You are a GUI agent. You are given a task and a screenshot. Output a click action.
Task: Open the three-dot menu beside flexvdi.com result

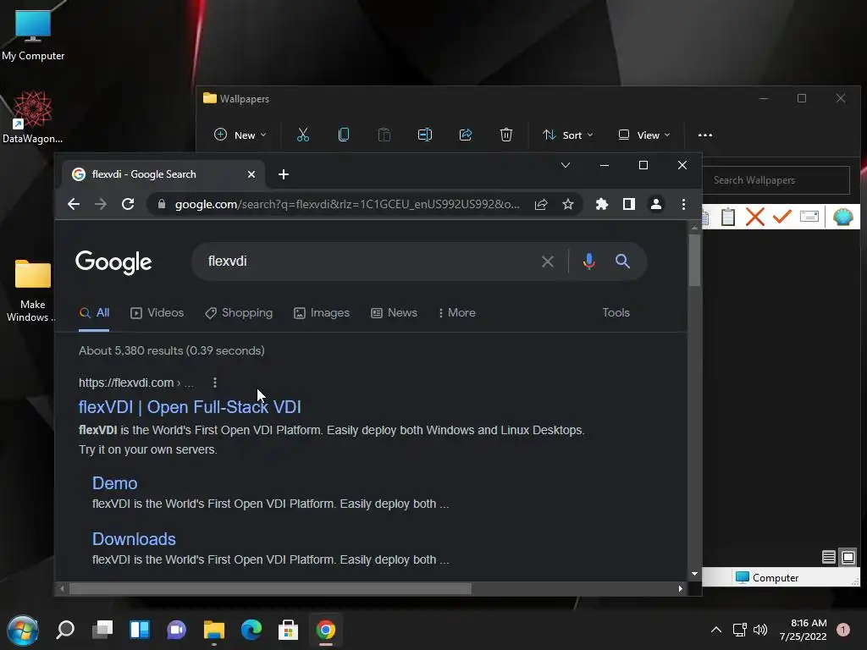tap(215, 383)
